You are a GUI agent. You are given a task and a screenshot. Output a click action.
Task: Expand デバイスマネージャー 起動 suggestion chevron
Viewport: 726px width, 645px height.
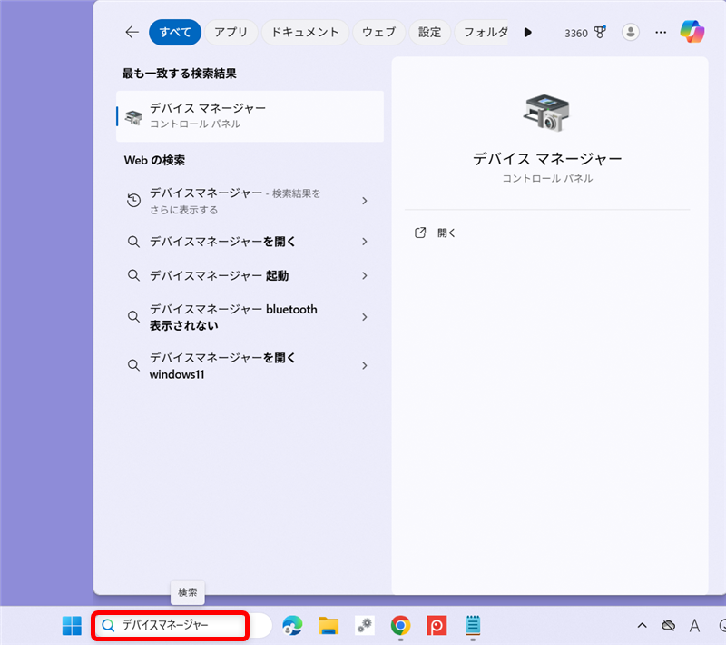[x=365, y=275]
